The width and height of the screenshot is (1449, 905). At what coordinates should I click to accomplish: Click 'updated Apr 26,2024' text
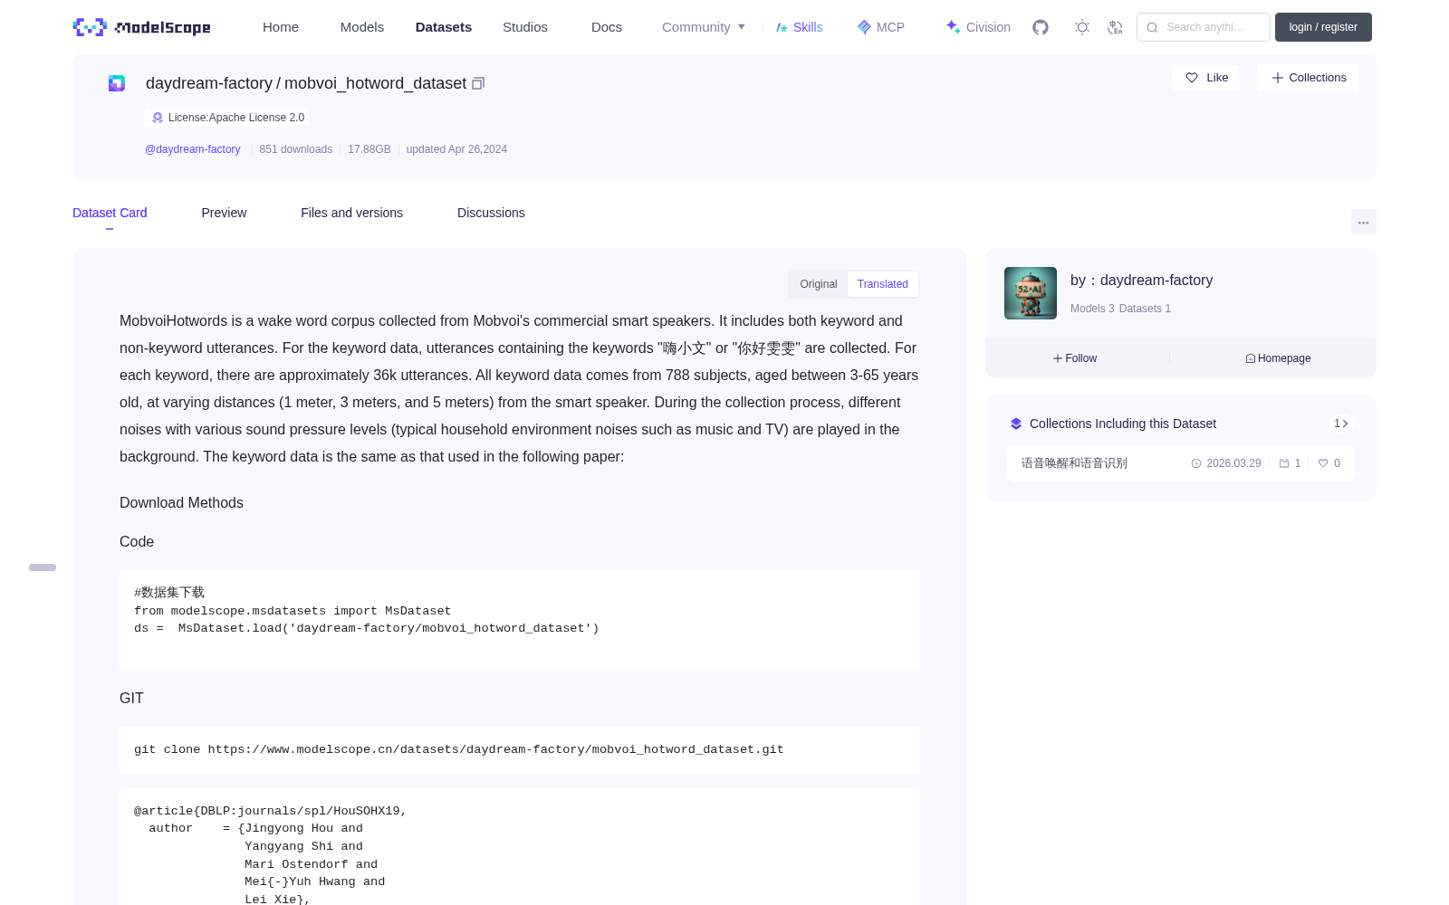click(x=456, y=149)
